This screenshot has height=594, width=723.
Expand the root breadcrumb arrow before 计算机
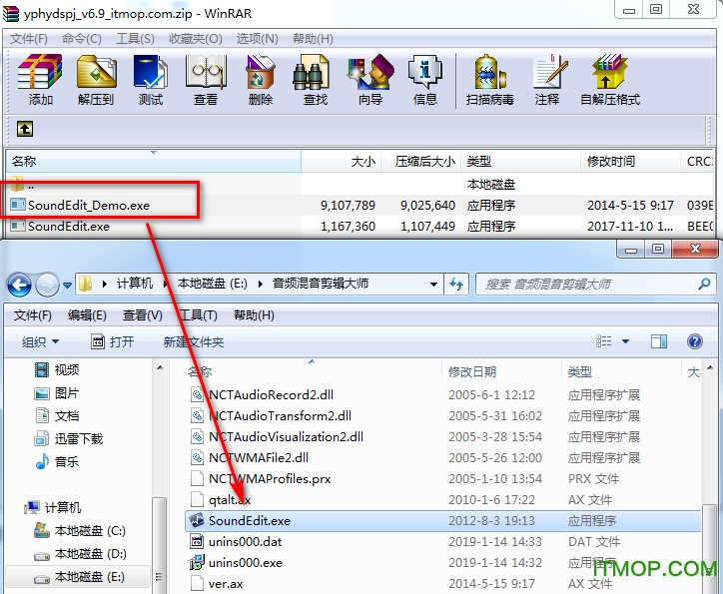[104, 284]
